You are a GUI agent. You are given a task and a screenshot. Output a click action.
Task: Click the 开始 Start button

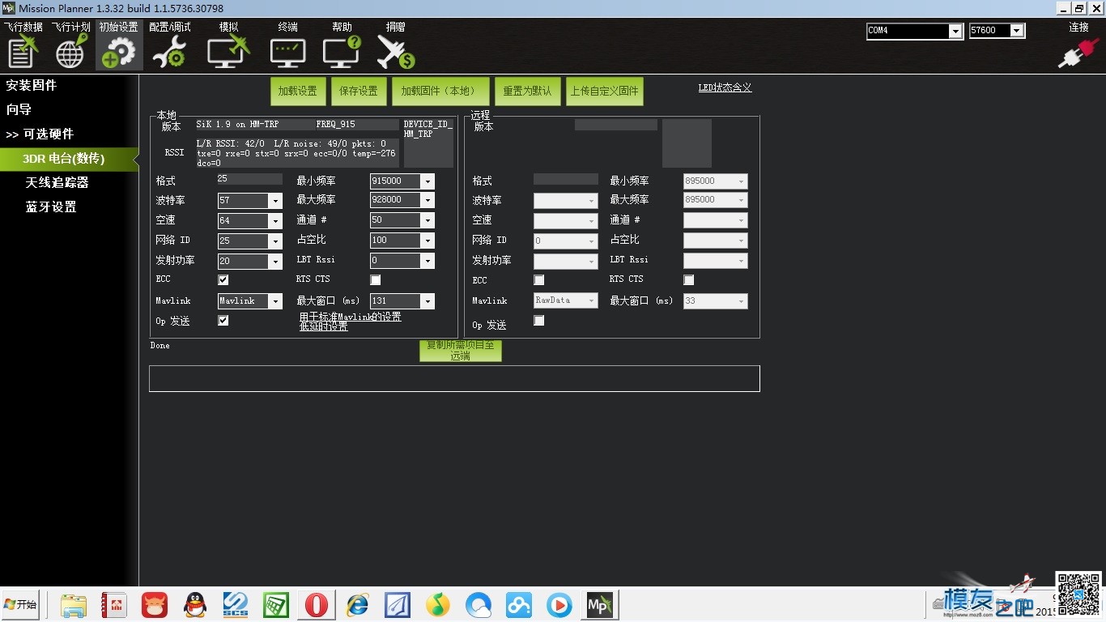[x=20, y=605]
